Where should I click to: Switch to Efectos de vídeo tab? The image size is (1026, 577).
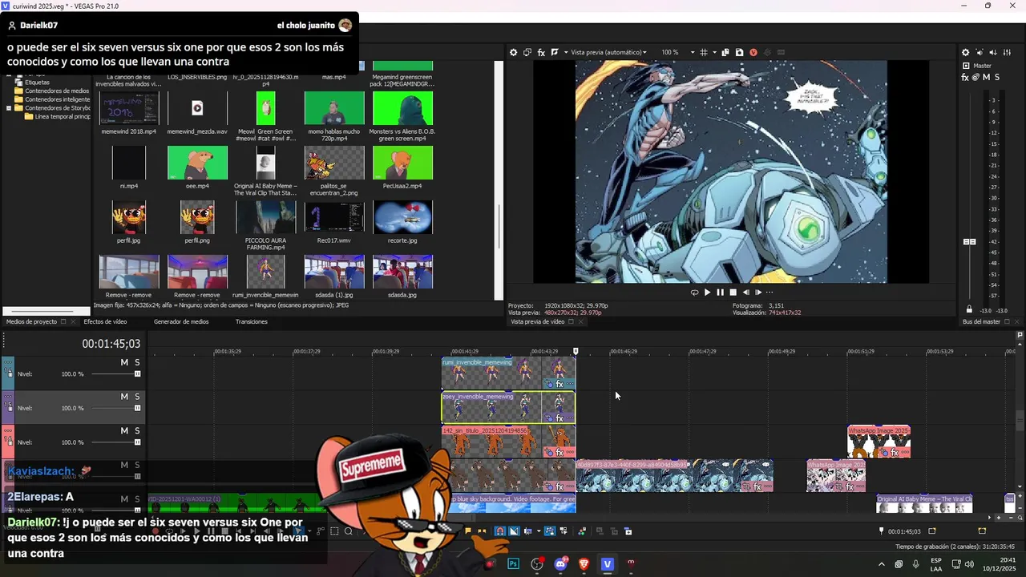coord(105,321)
